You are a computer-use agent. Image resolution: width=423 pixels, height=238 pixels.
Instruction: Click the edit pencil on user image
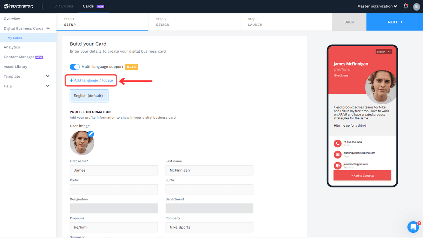pos(91,134)
